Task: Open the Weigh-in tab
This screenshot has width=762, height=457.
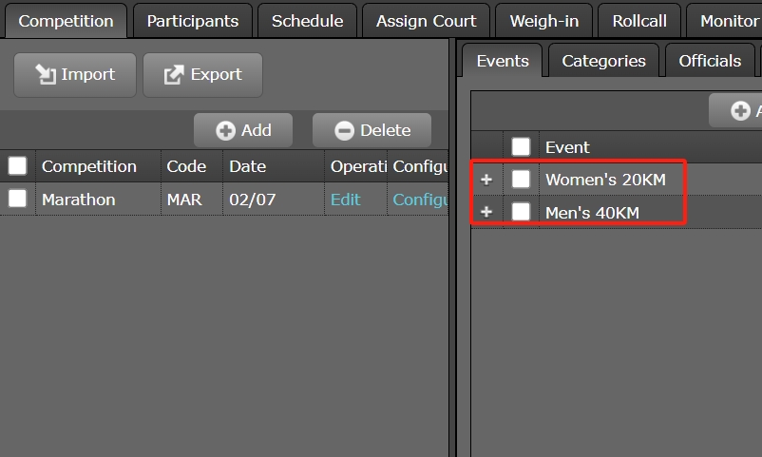Action: tap(544, 21)
